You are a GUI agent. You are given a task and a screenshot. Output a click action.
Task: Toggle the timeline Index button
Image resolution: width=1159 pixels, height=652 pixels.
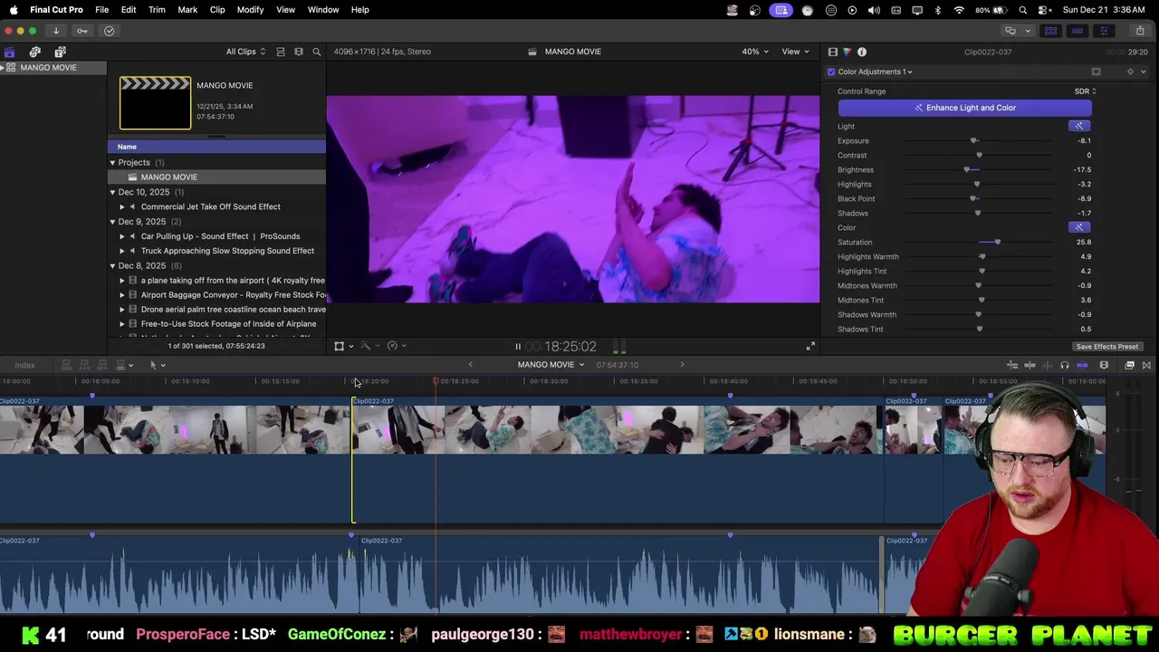[x=24, y=365]
